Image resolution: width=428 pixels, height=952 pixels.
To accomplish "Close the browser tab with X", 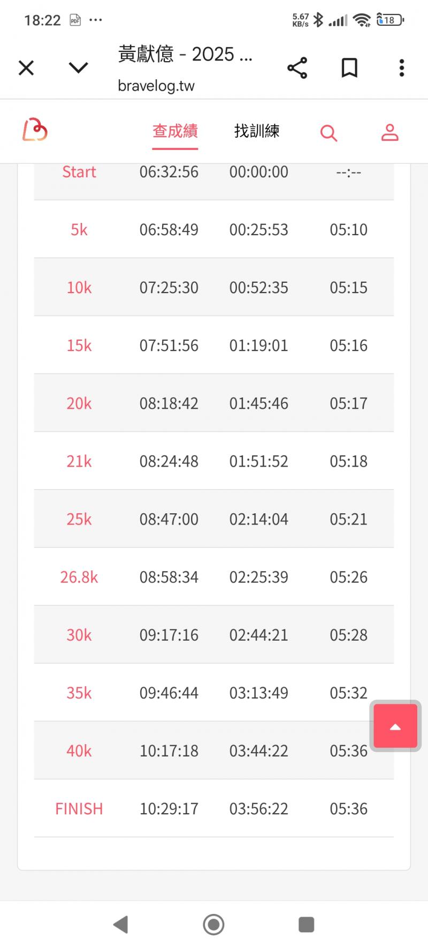I will click(26, 68).
